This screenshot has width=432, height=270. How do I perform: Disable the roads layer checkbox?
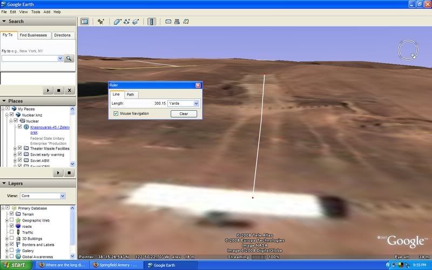pyautogui.click(x=11, y=226)
